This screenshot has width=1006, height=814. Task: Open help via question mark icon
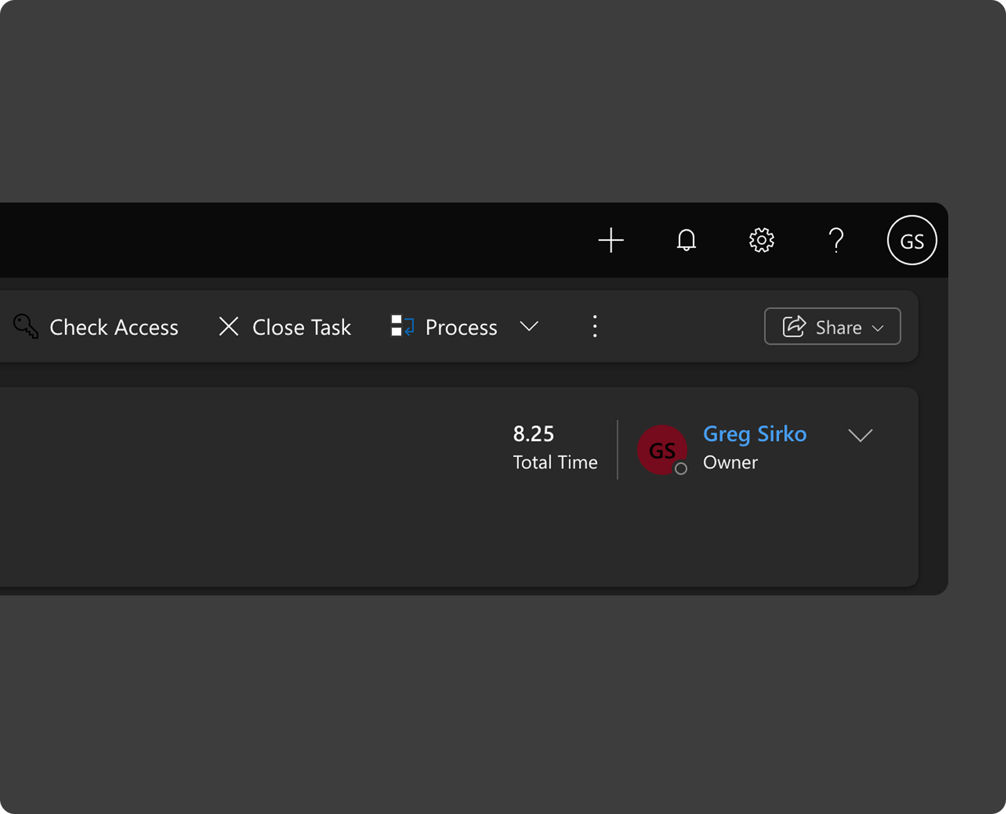click(x=836, y=240)
